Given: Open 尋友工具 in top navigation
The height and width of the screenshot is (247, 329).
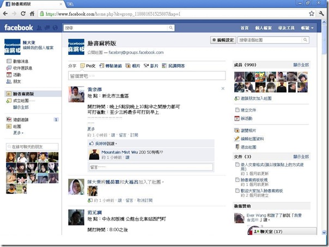Looking at the screenshot, I should 287,28.
